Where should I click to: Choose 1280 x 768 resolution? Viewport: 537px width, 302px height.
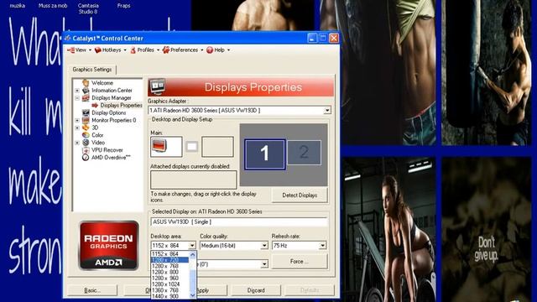169,266
